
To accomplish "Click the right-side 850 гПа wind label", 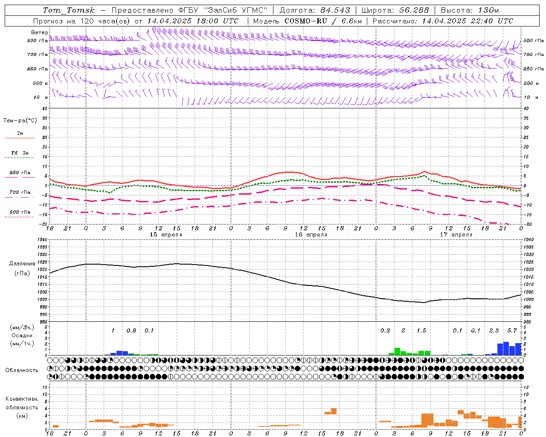I will (534, 69).
